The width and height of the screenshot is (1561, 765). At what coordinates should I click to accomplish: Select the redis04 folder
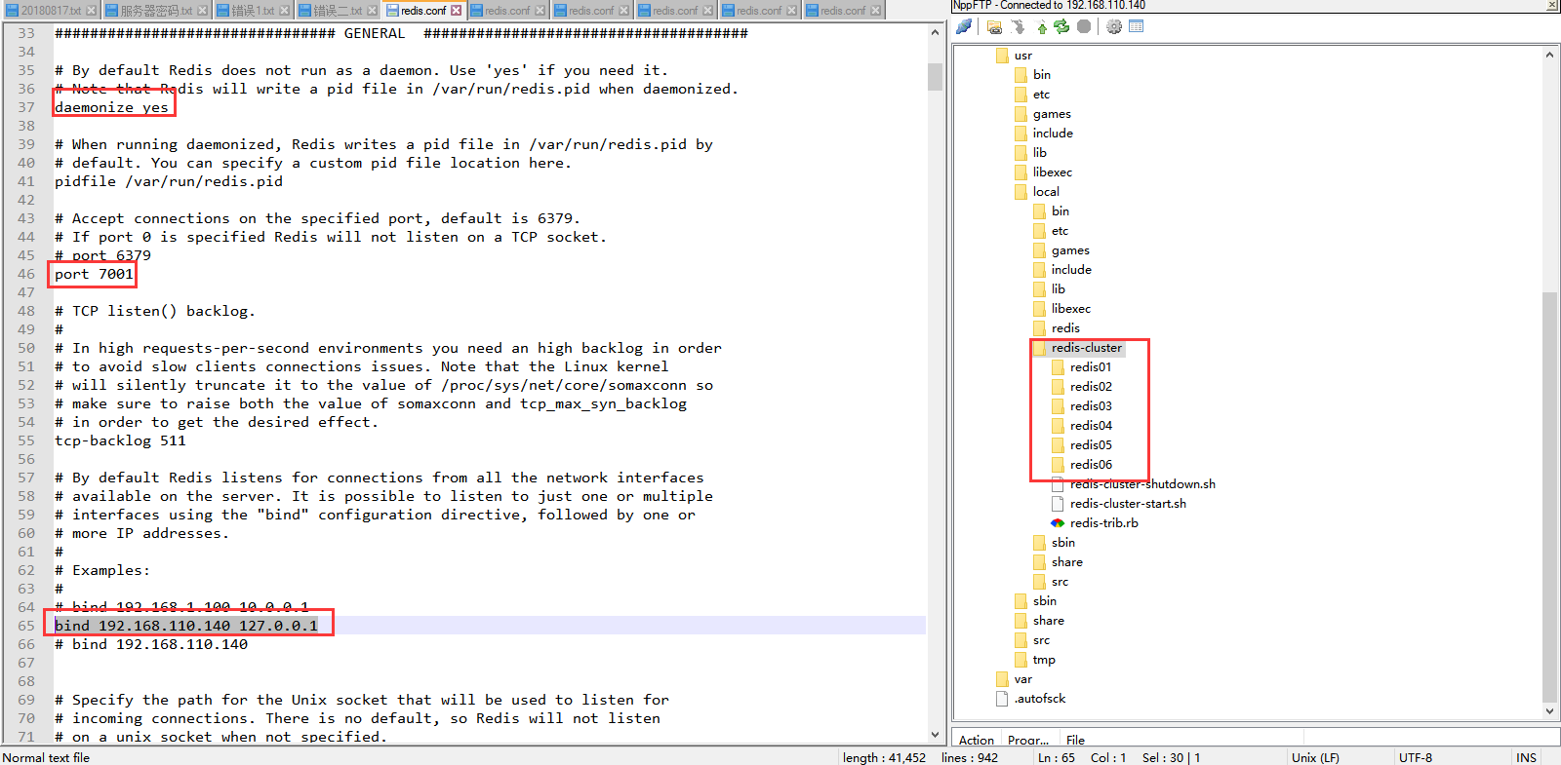[x=1091, y=426]
